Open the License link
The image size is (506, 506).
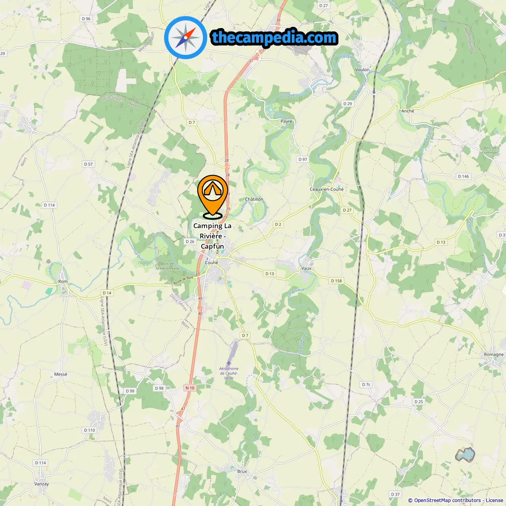[x=495, y=500]
